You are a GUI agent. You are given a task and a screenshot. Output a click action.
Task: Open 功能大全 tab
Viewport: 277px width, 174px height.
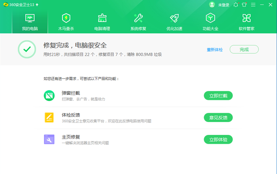pos(211,22)
